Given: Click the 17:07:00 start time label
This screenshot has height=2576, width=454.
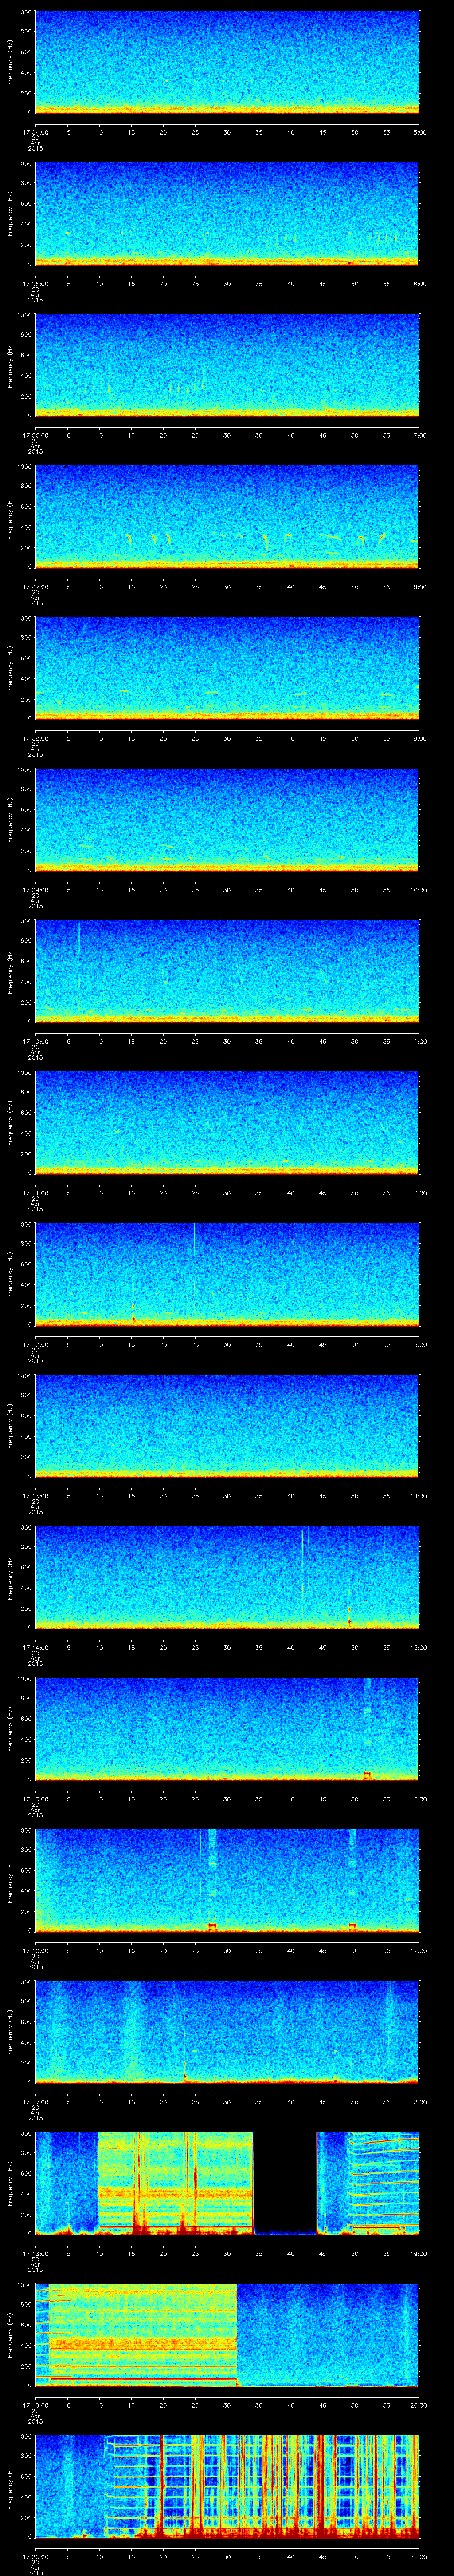Looking at the screenshot, I should (35, 587).
